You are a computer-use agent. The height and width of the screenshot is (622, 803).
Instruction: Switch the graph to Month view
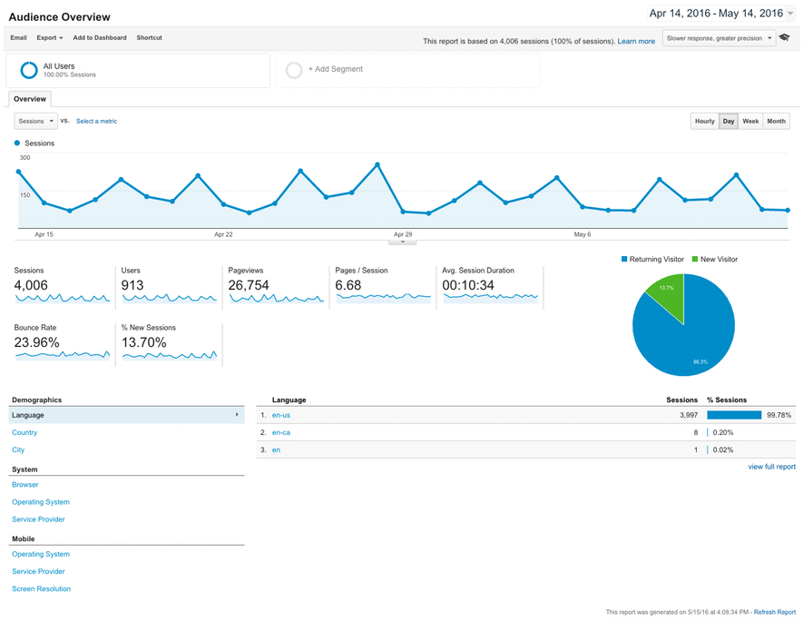pos(777,122)
